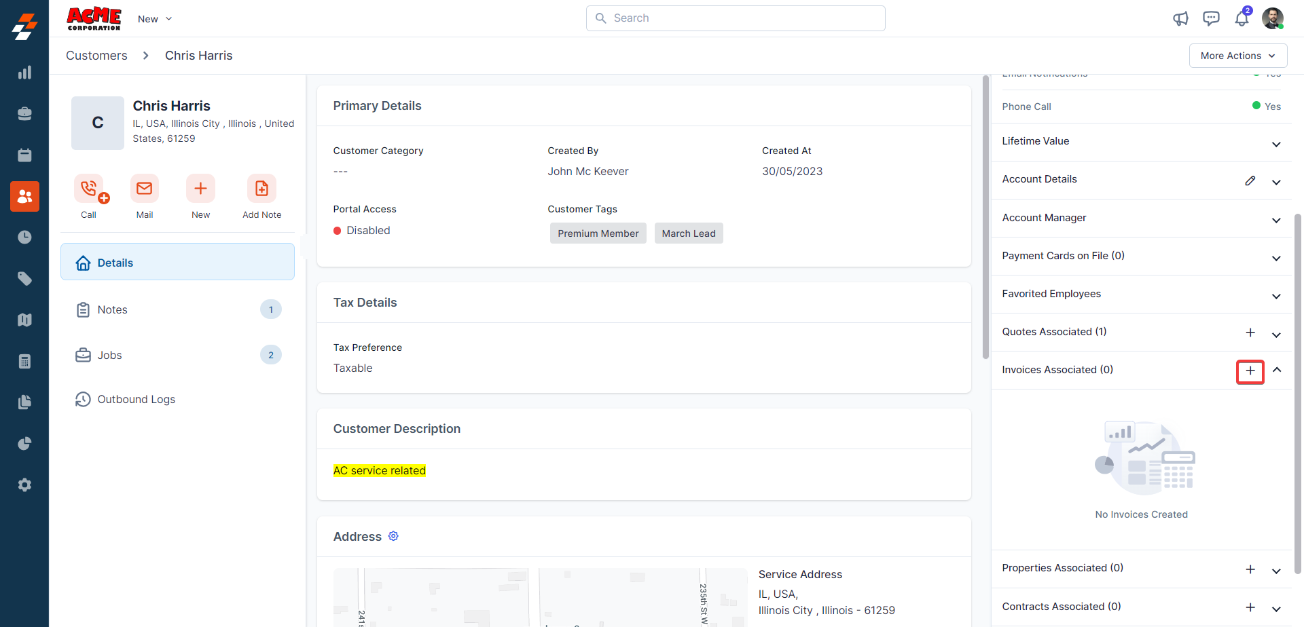1304x627 pixels.
Task: Expand the Account Manager section
Action: pos(1276,220)
